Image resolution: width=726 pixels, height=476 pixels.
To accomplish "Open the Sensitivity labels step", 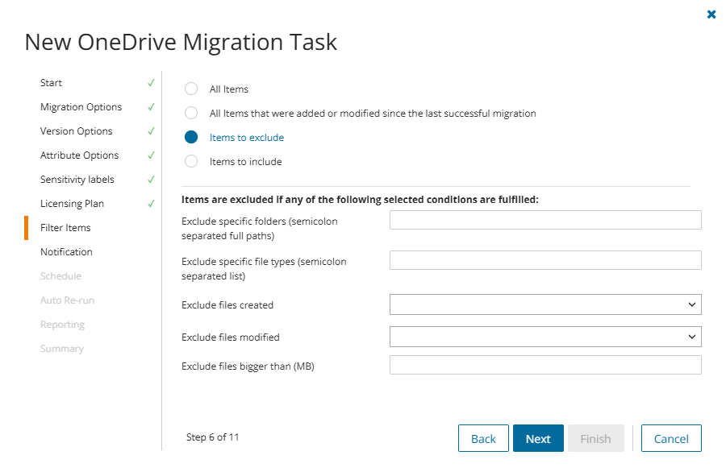I will point(77,180).
